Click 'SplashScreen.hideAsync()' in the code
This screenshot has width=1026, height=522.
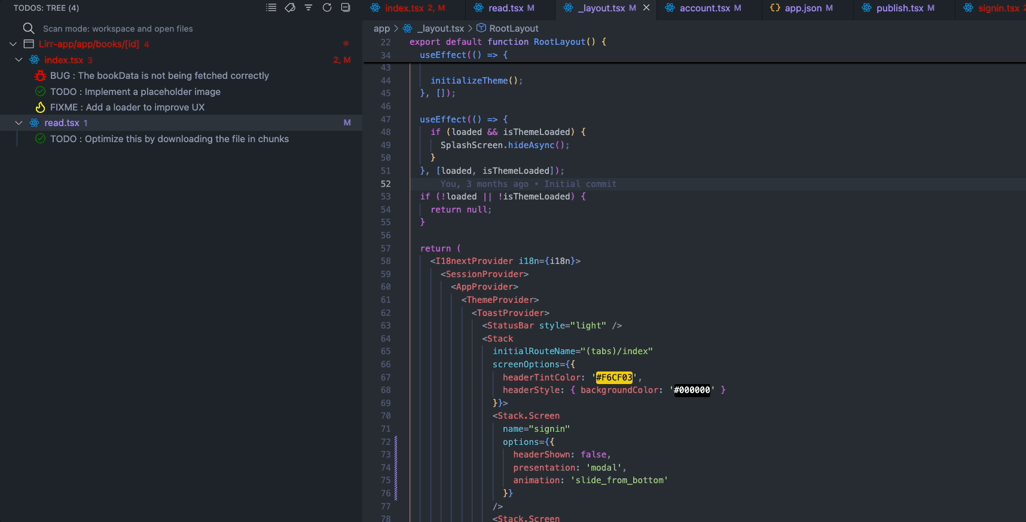pyautogui.click(x=502, y=145)
